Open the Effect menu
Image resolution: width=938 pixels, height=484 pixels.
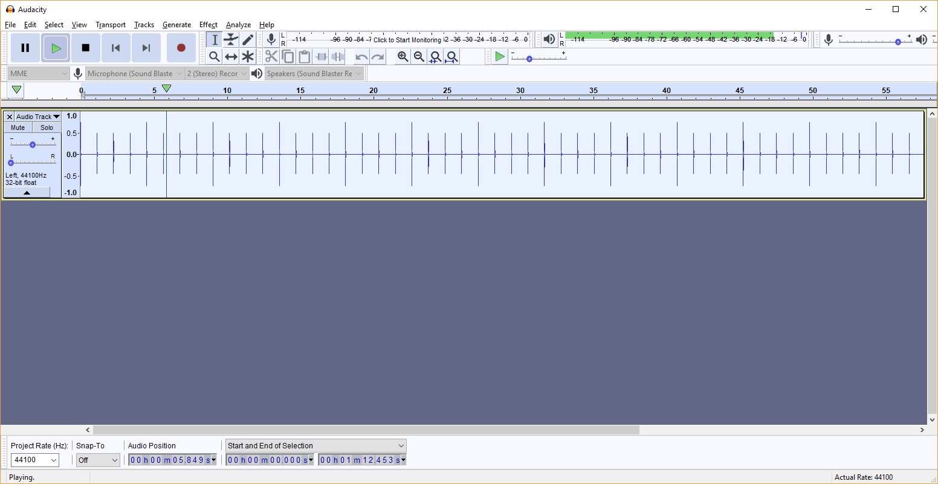click(209, 25)
